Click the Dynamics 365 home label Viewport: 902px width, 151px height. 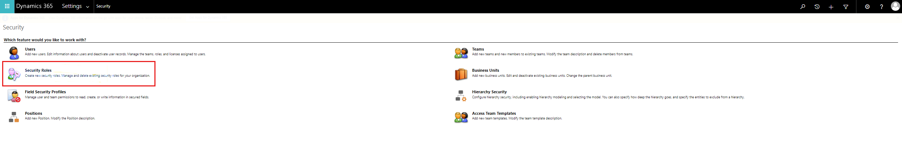pyautogui.click(x=34, y=6)
